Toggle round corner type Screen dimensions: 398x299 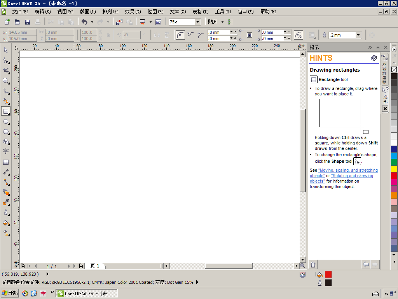tap(180, 35)
